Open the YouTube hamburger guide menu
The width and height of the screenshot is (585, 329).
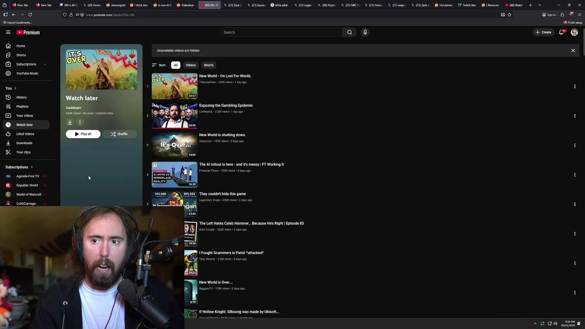(x=8, y=32)
